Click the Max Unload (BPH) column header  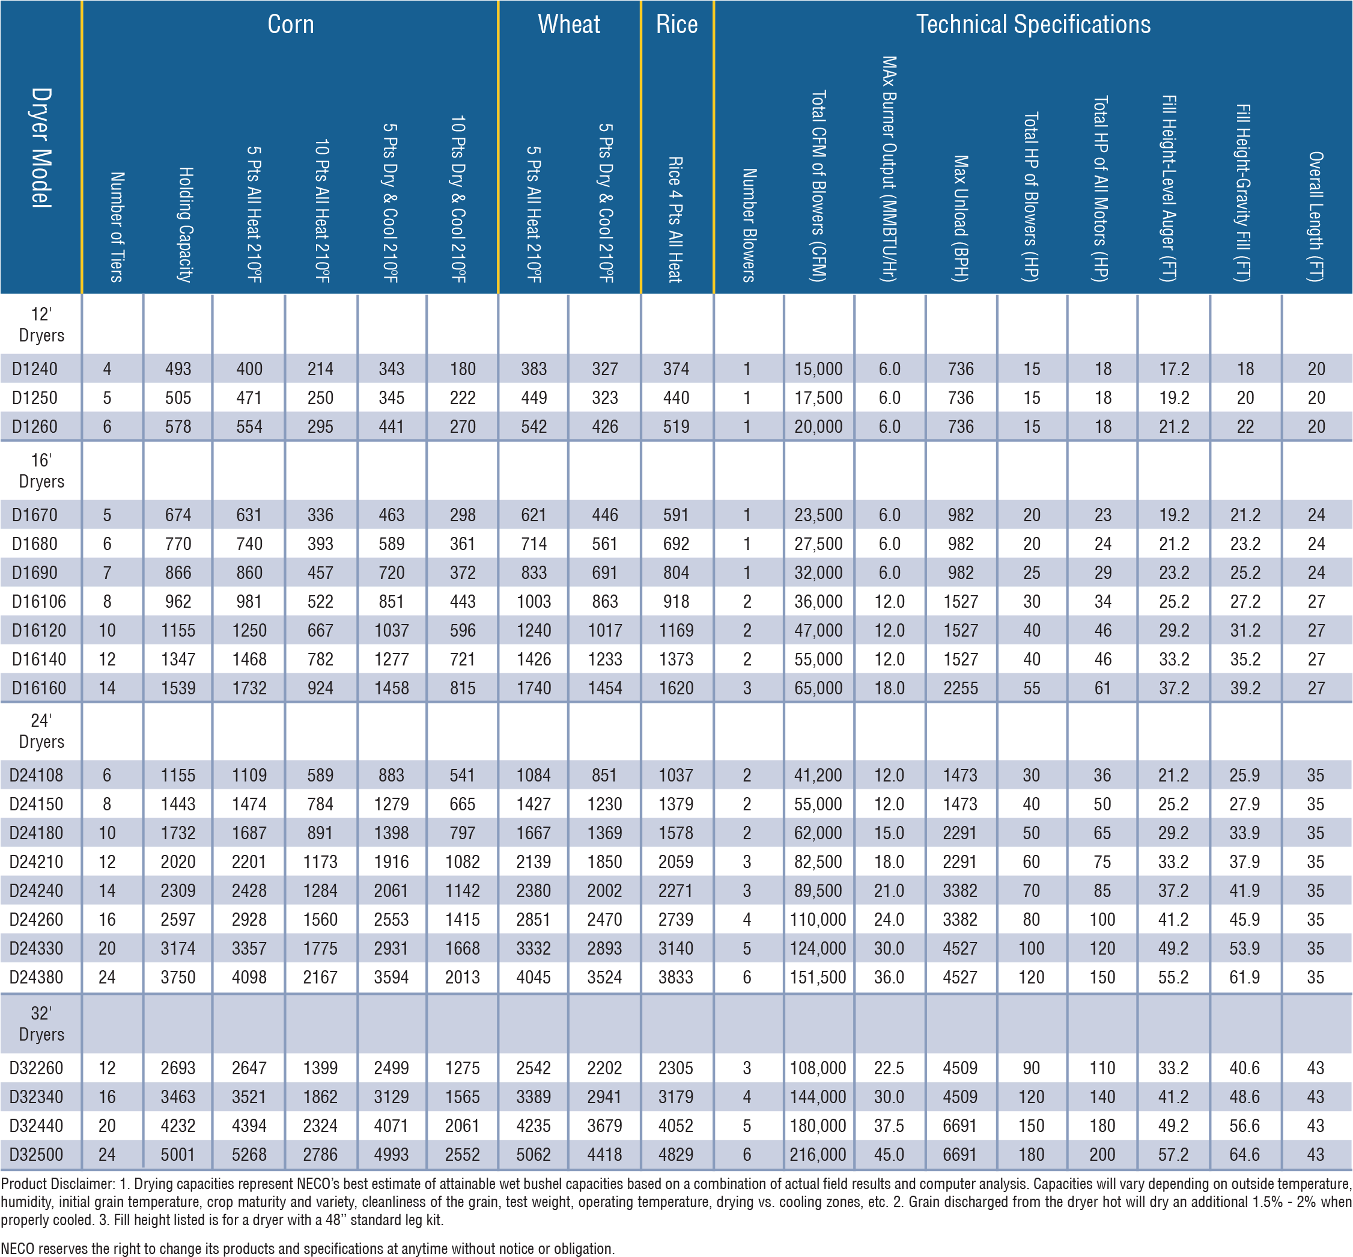coord(960,218)
